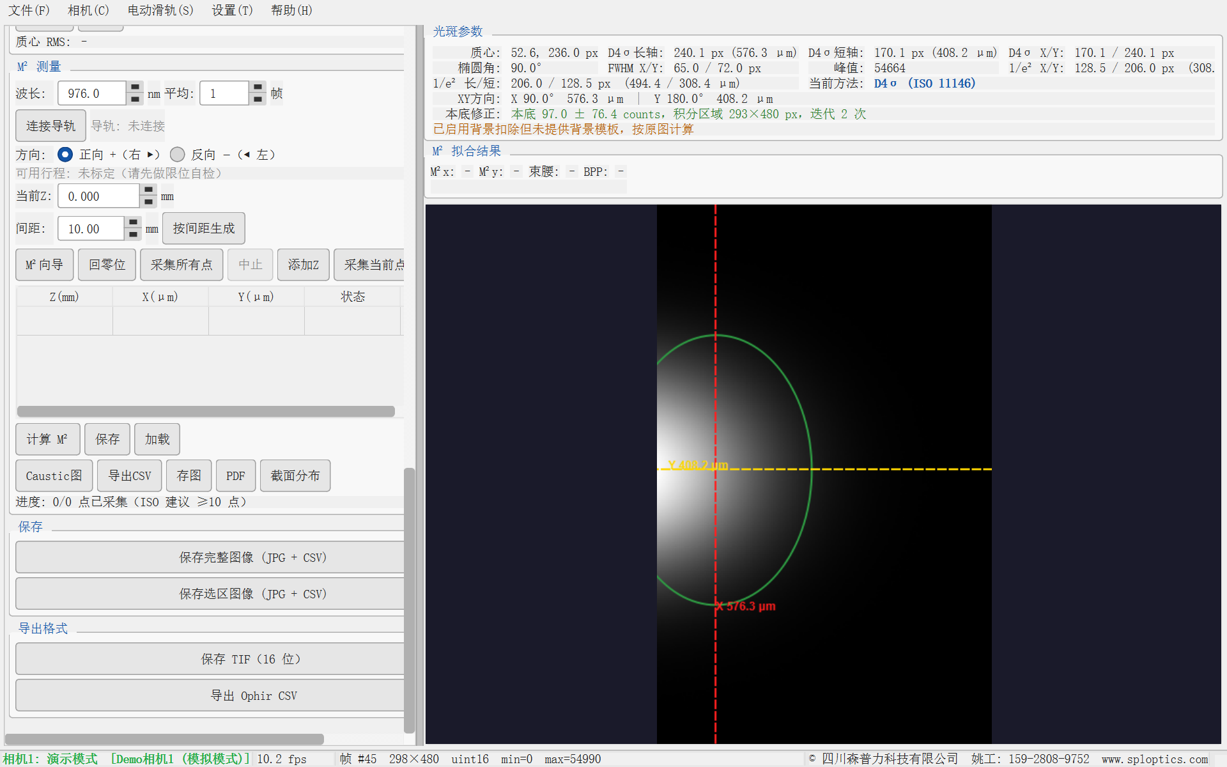The height and width of the screenshot is (767, 1227).
Task: Open the Caustic图 plot
Action: 54,476
